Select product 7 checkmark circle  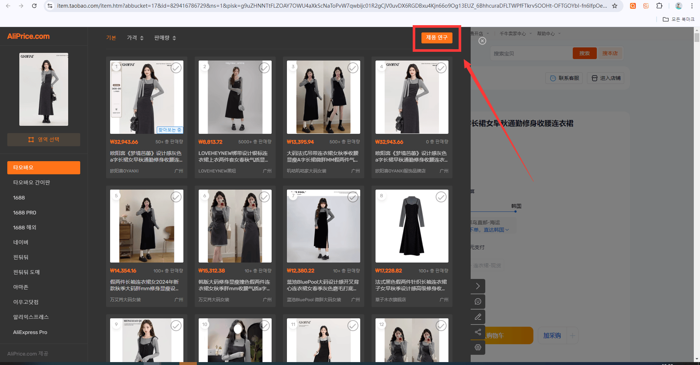(x=353, y=197)
